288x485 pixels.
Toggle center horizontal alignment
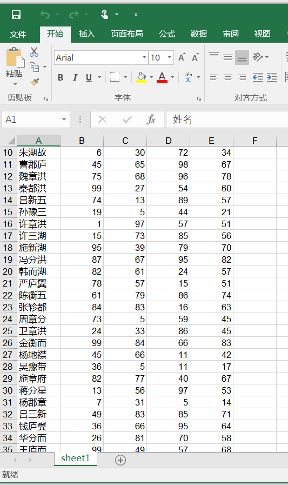228,77
